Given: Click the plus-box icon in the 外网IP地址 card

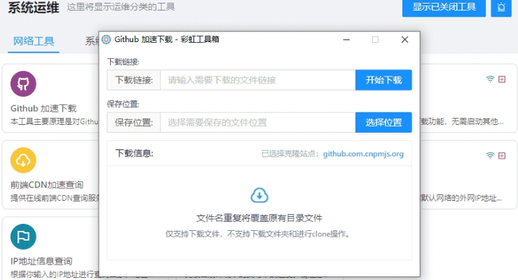Looking at the screenshot, I should 502,155.
